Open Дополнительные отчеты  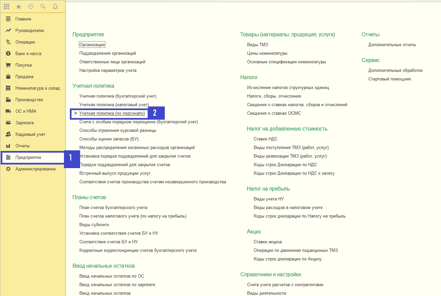(x=392, y=44)
